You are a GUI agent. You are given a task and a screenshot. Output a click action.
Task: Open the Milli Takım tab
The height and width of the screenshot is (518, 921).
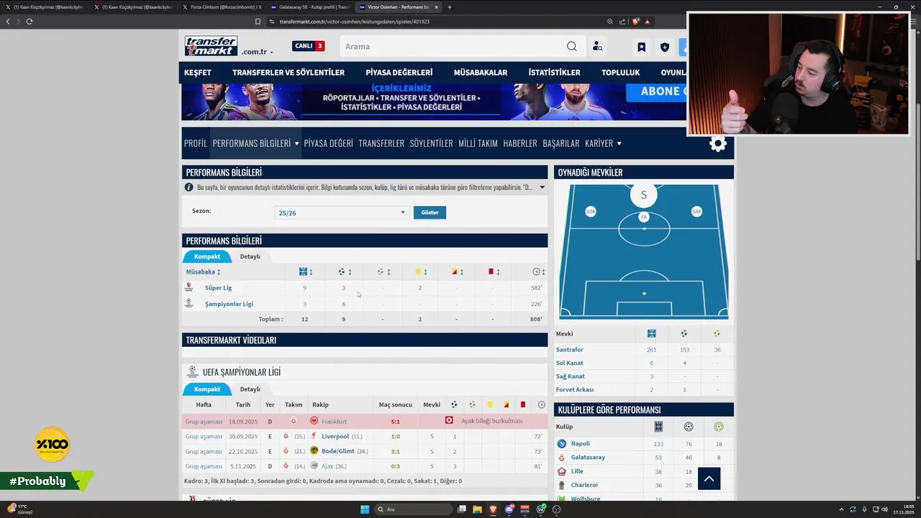(x=478, y=143)
